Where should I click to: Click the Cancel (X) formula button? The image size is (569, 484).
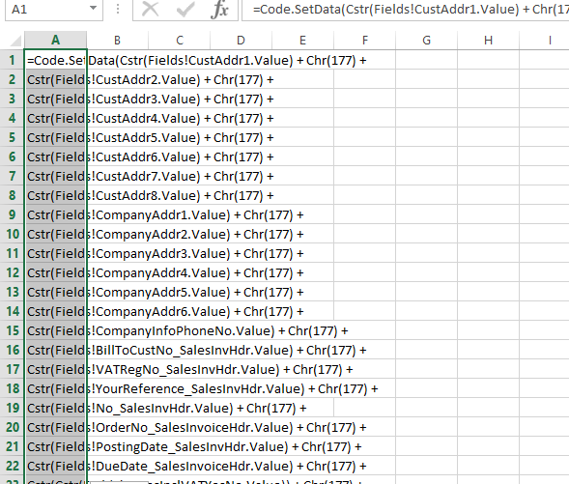pos(150,9)
